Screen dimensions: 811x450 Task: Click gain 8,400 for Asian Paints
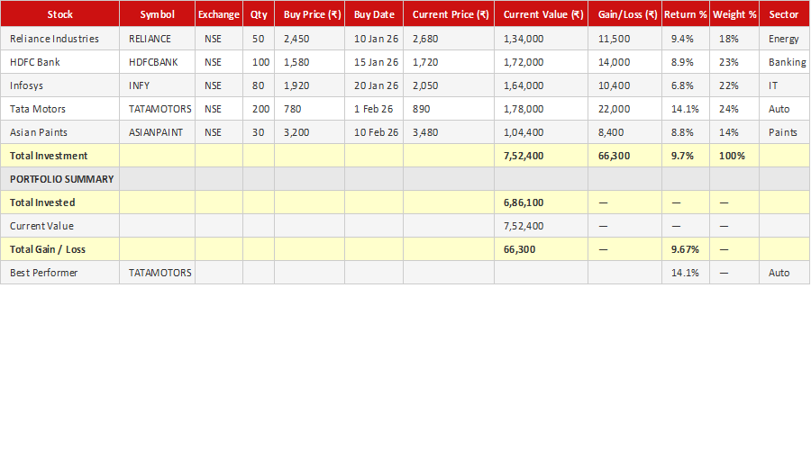tap(624, 132)
